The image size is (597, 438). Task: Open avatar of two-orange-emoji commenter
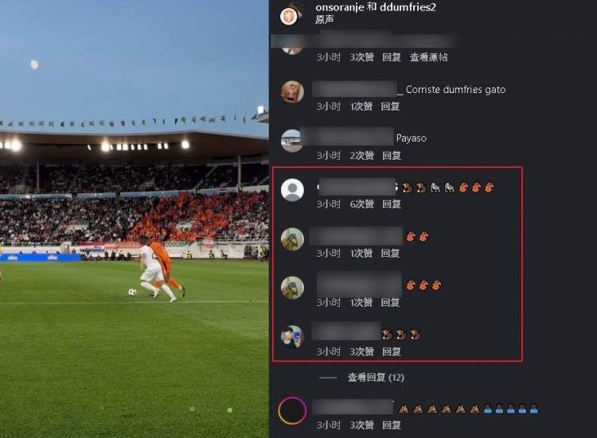(x=292, y=238)
